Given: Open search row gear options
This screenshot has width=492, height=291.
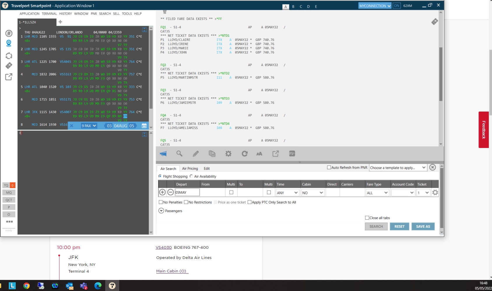Looking at the screenshot, I should pyautogui.click(x=435, y=192).
